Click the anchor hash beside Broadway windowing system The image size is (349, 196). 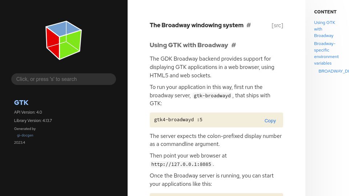[249, 25]
